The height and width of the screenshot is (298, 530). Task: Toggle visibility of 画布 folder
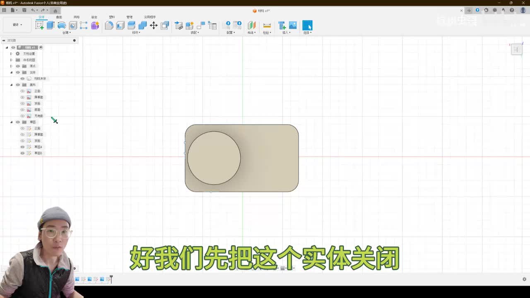18,85
